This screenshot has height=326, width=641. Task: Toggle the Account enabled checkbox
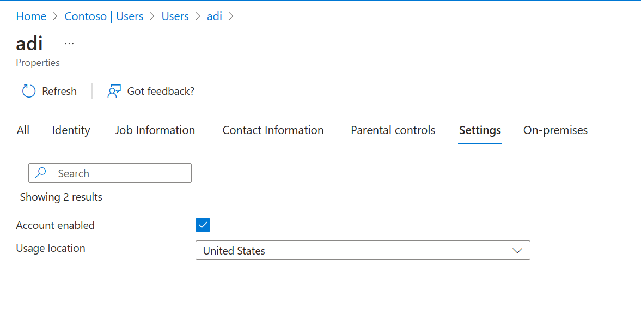[x=202, y=225]
